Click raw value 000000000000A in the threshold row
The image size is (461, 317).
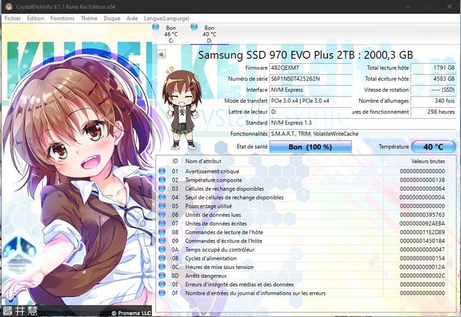click(422, 197)
